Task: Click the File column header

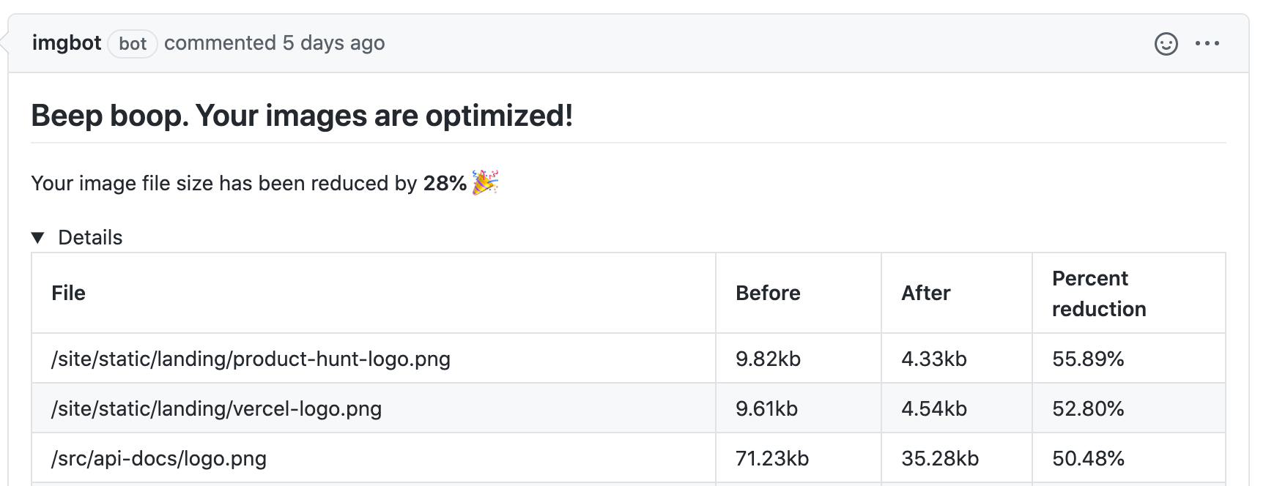Action: pos(68,293)
